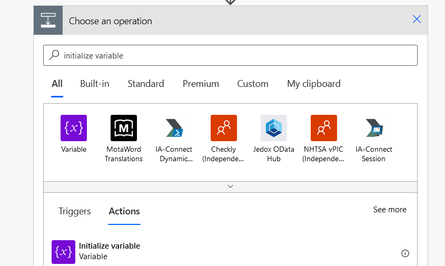445x266 pixels.
Task: Open the Jedox OData Hub connector
Action: point(274,128)
